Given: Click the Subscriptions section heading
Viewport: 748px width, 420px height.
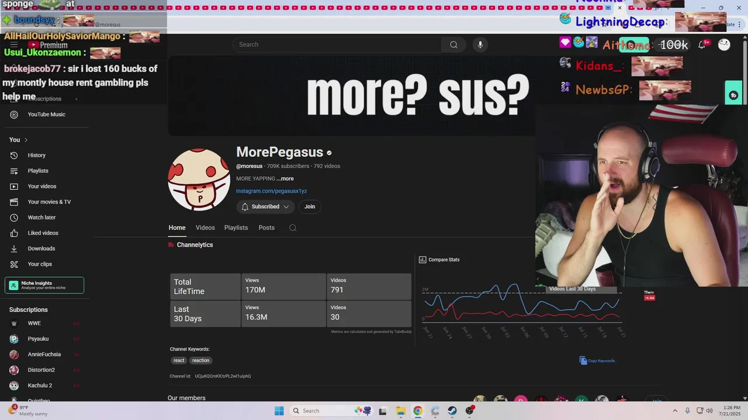Looking at the screenshot, I should tap(28, 310).
